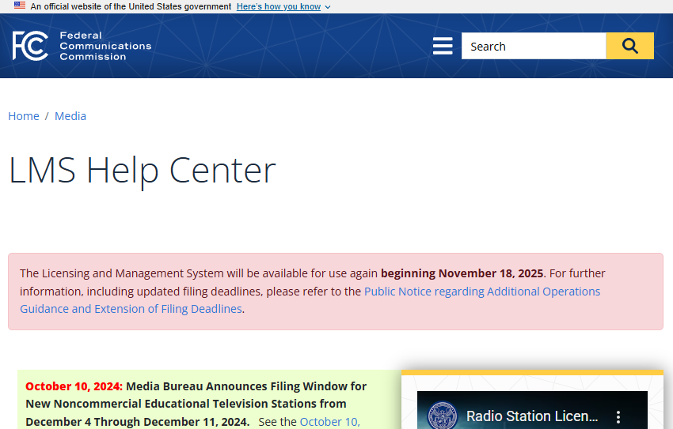Focus the Search input field
The height and width of the screenshot is (429, 673).
[x=534, y=46]
